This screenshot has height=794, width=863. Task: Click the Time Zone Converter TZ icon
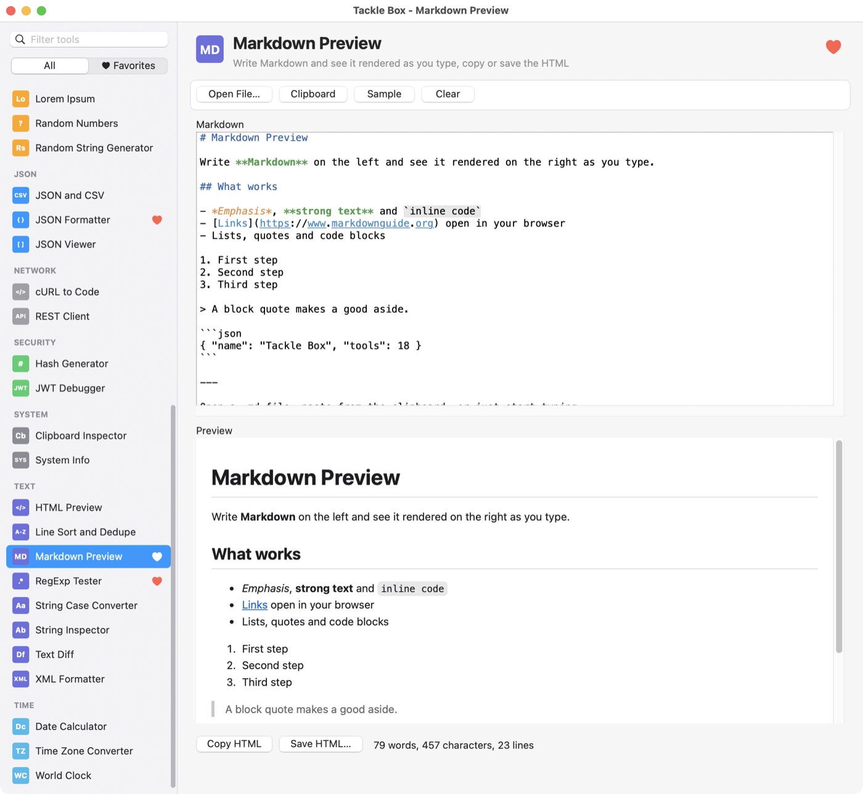click(20, 751)
